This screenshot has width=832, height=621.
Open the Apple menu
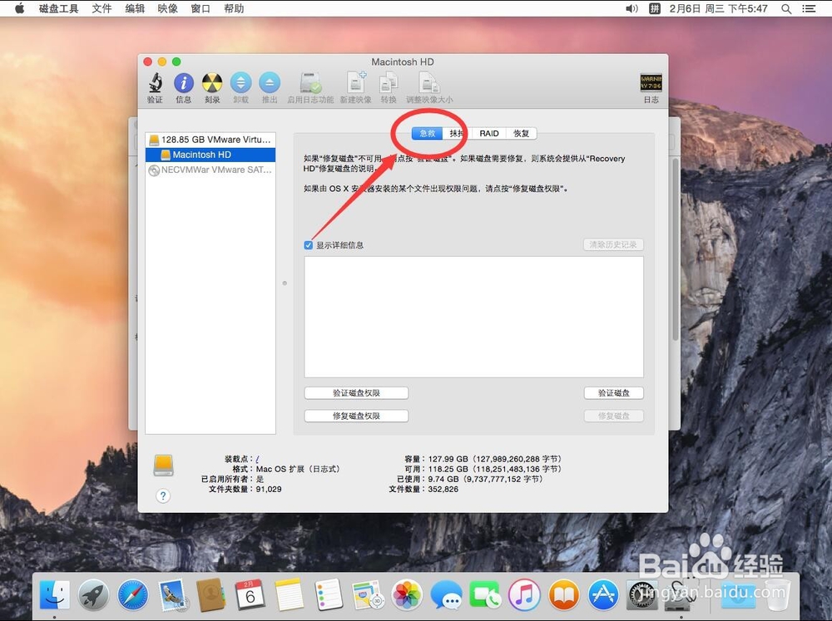point(20,8)
